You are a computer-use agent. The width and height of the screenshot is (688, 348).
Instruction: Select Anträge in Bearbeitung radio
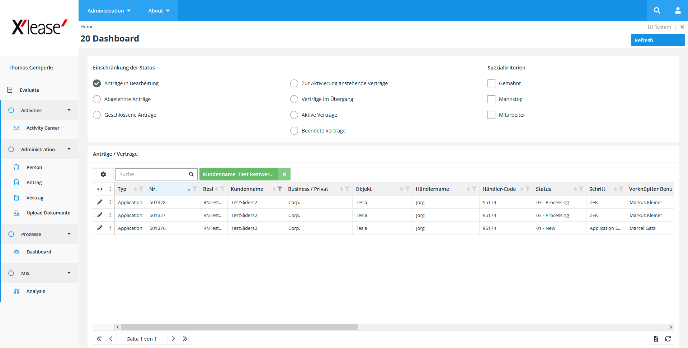[97, 83]
